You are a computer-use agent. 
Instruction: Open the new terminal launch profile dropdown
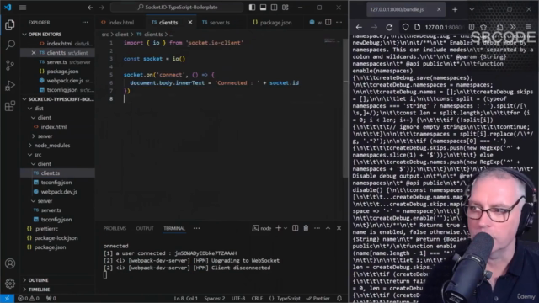tap(286, 228)
